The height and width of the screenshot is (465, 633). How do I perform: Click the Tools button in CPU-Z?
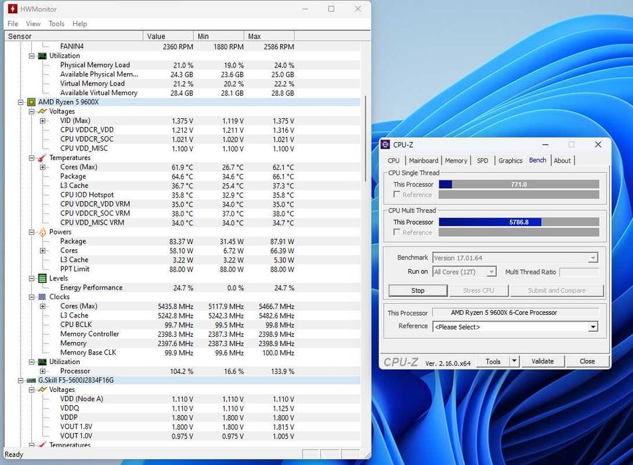[493, 361]
